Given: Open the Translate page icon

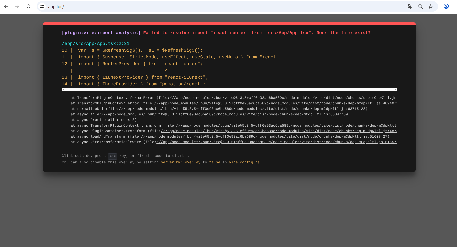Looking at the screenshot, I should click(x=410, y=7).
